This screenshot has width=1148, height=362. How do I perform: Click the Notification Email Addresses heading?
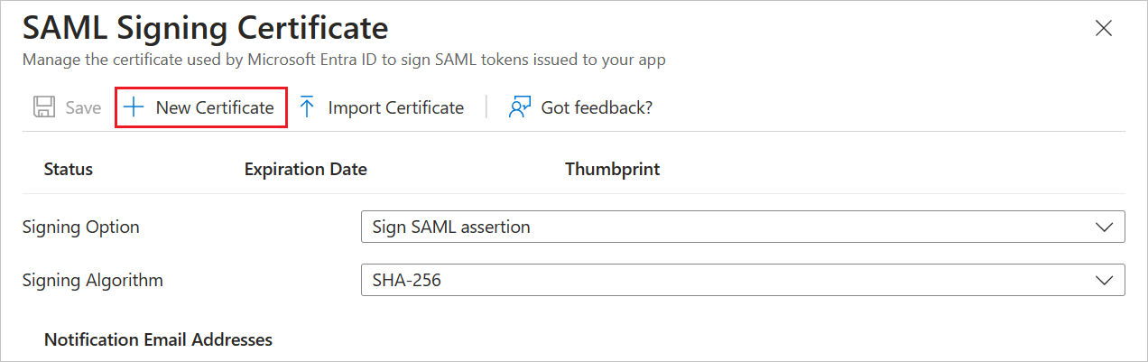(158, 339)
